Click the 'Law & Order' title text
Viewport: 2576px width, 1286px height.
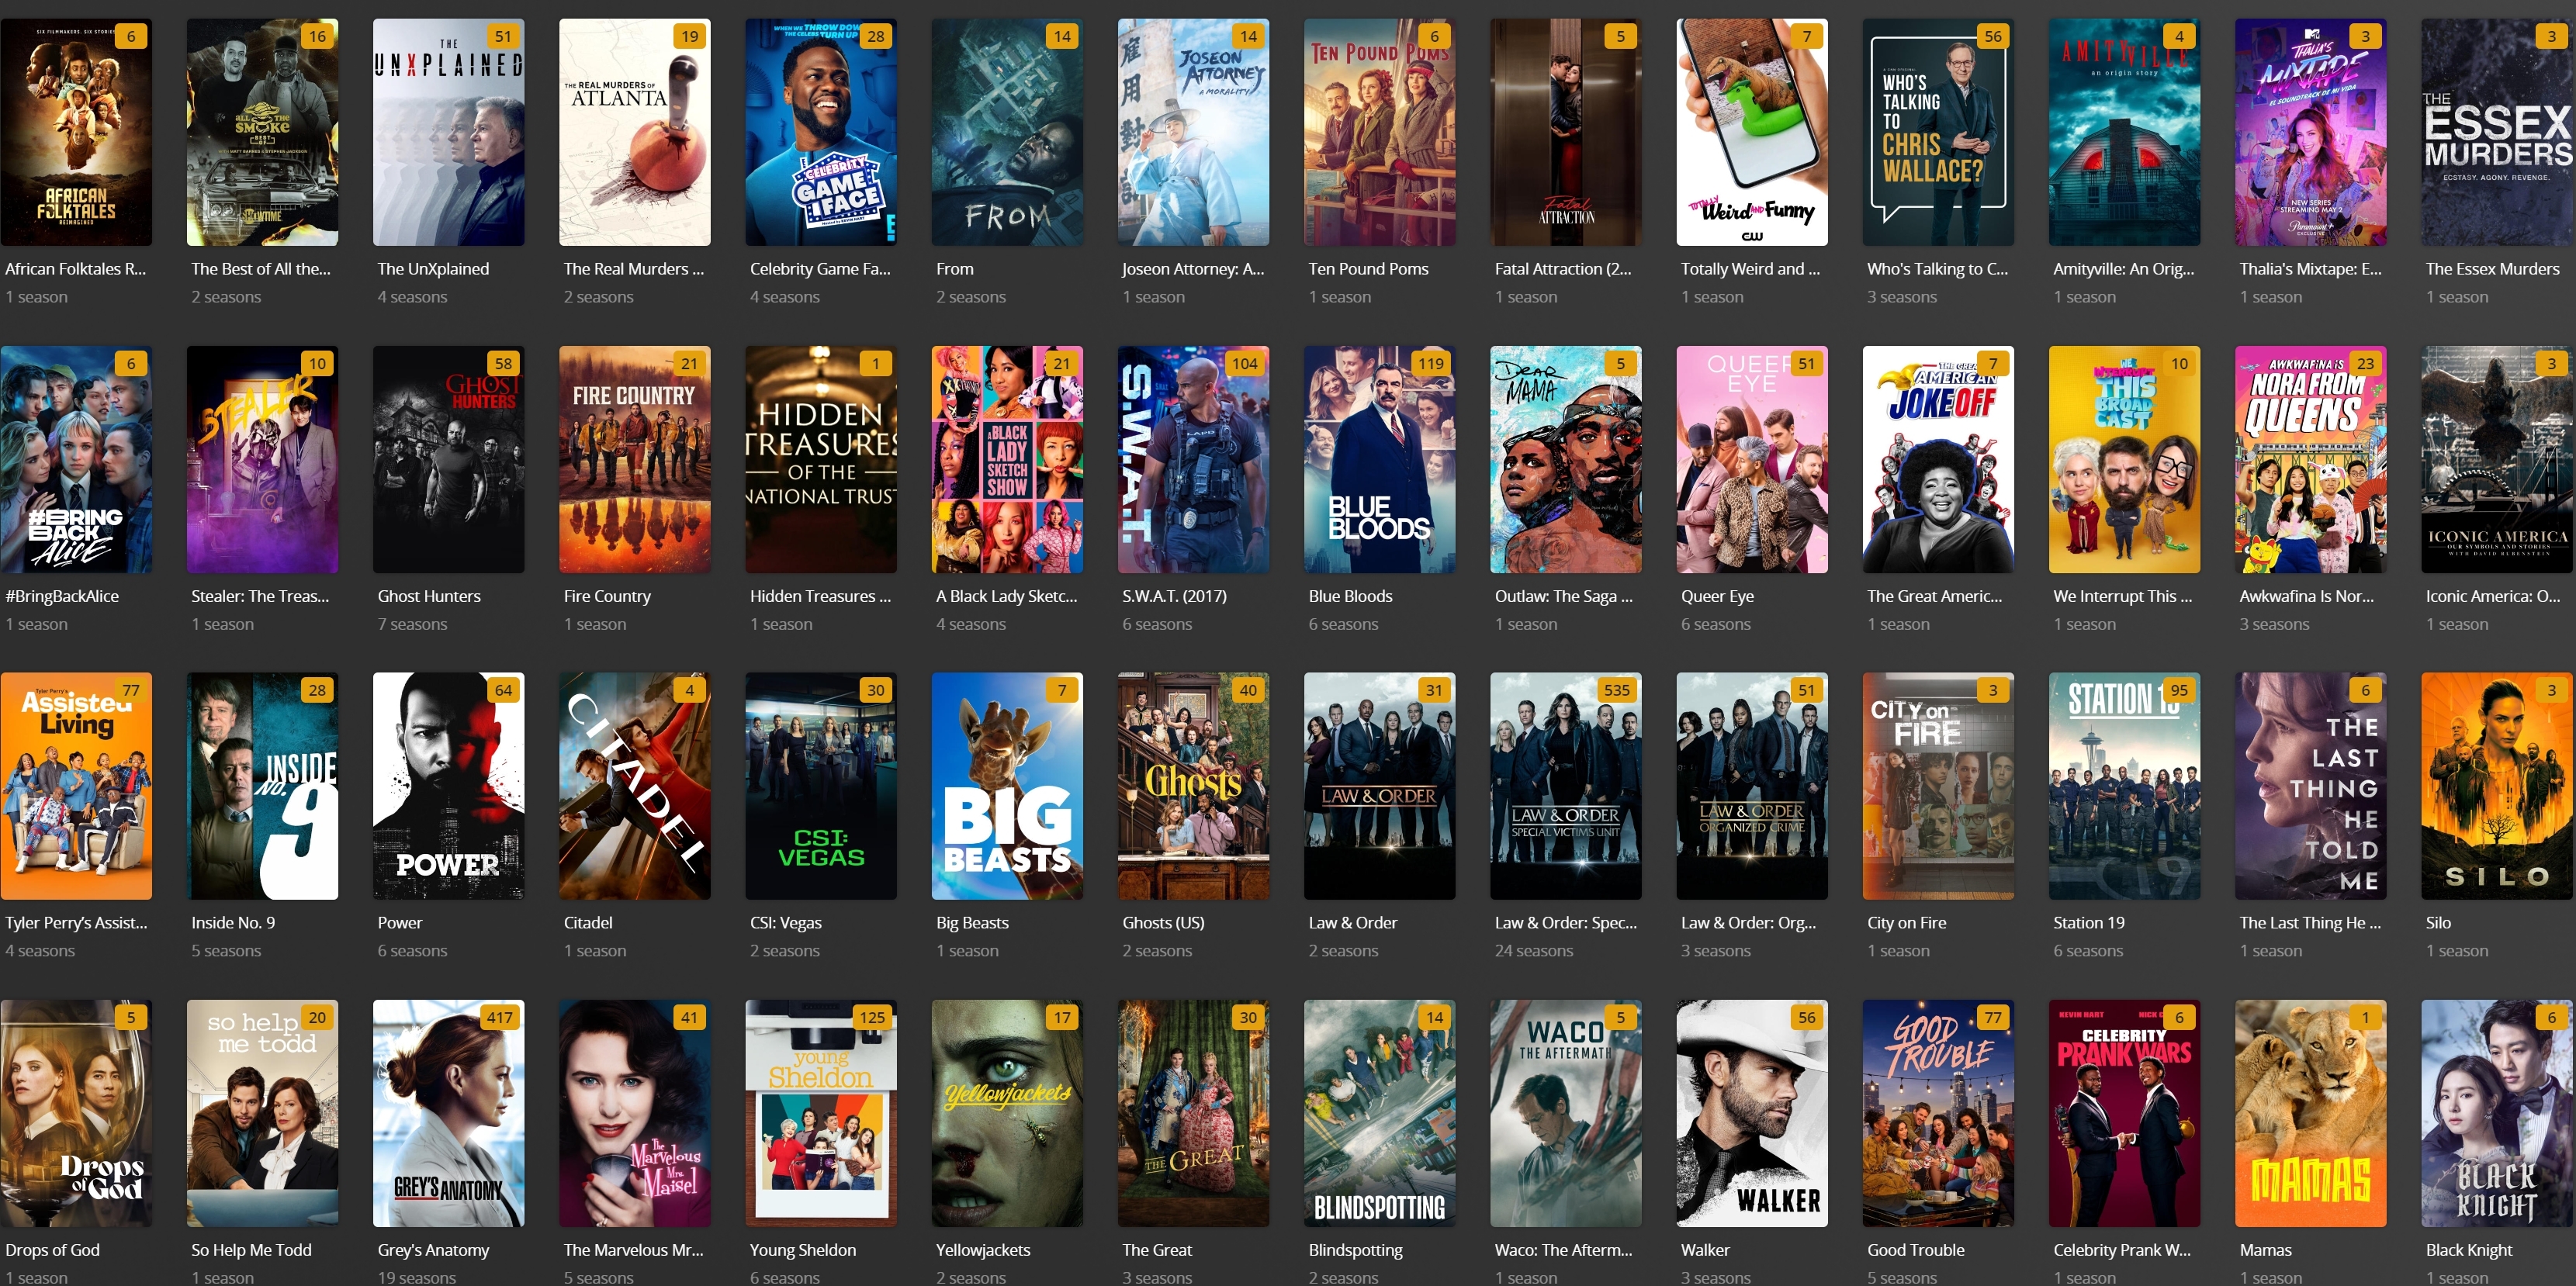(x=1352, y=923)
